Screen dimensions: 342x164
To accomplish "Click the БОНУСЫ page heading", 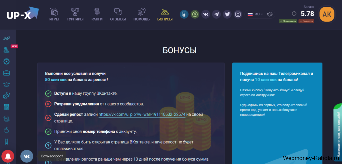I will pyautogui.click(x=179, y=50).
